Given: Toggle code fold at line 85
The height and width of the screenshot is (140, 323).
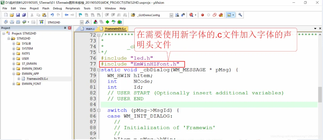Looking at the screenshot, I should [99, 110].
